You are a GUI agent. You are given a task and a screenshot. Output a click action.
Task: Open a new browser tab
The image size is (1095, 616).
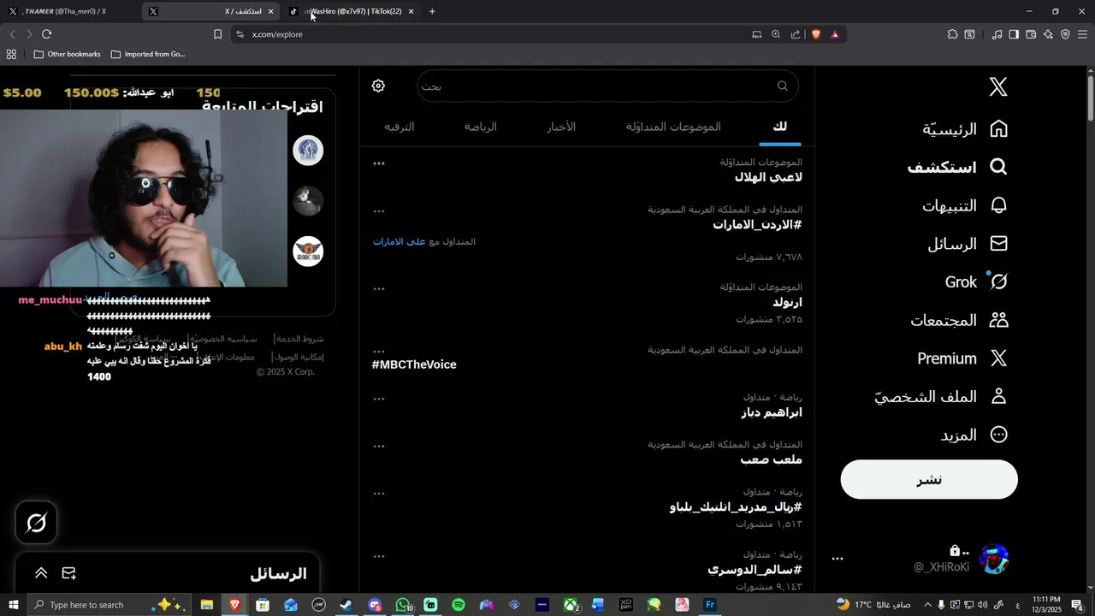[x=432, y=11]
